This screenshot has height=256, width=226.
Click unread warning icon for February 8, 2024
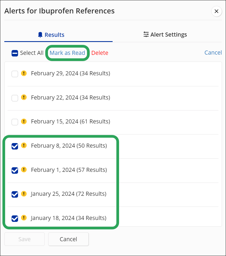(24, 145)
